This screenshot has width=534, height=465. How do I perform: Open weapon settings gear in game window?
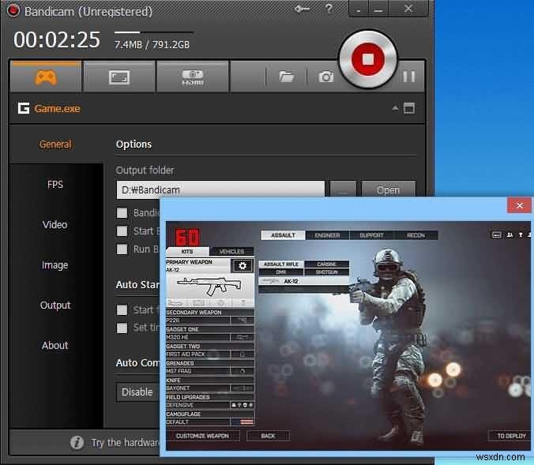pyautogui.click(x=243, y=265)
